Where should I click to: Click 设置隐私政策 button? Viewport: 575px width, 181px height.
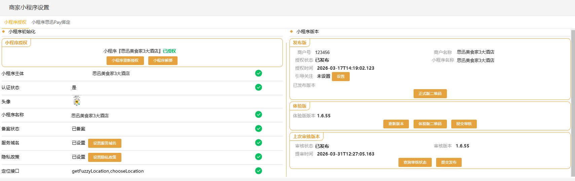pyautogui.click(x=105, y=158)
